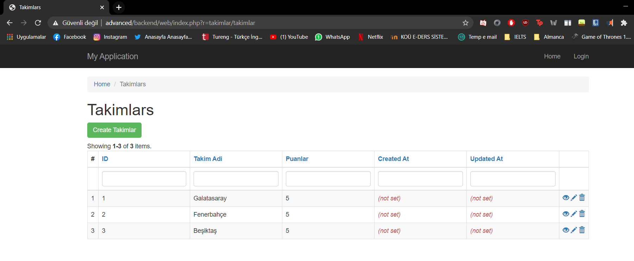
Task: Focus the ID filter input field
Action: coord(144,179)
